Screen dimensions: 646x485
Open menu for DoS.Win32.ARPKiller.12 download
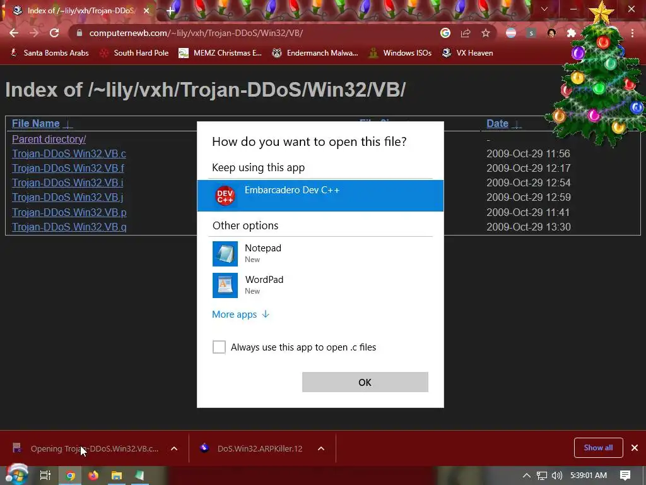(x=321, y=449)
